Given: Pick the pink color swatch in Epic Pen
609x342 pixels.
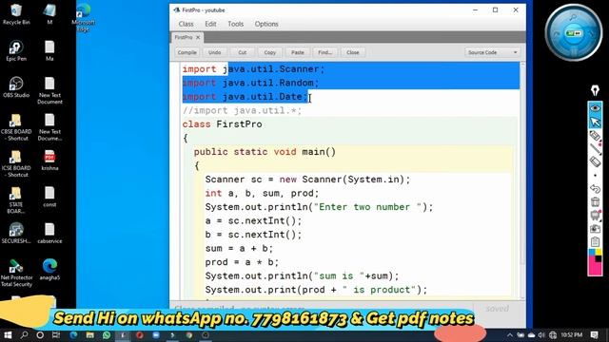Looking at the screenshot, I should 595,268.
